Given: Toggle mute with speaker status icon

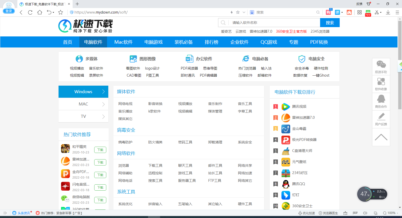Looking at the screenshot, I should coord(365,213).
